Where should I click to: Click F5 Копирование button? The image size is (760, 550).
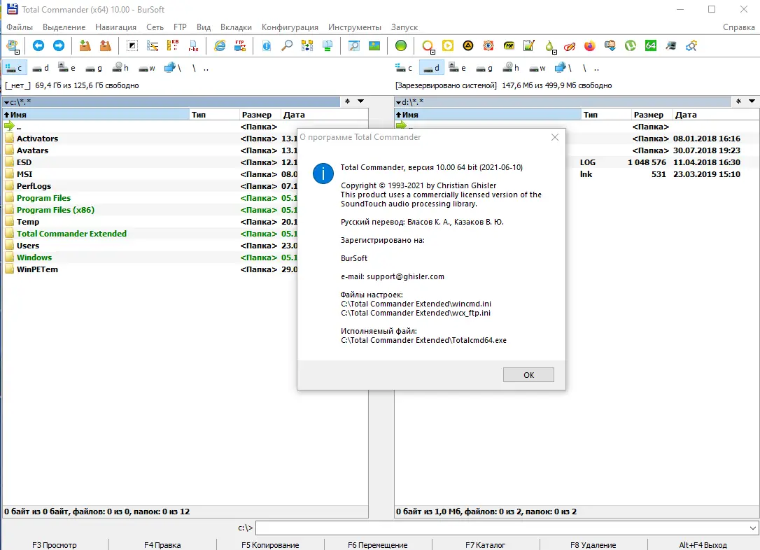point(270,544)
